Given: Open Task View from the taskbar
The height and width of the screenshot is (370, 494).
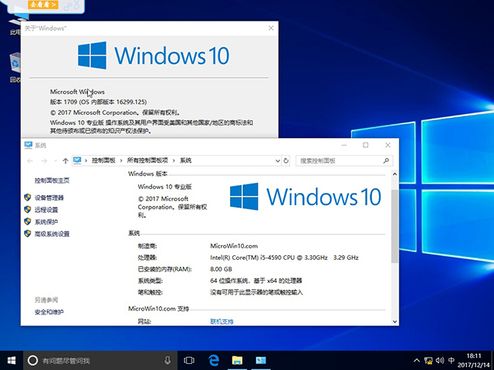Looking at the screenshot, I should point(189,361).
